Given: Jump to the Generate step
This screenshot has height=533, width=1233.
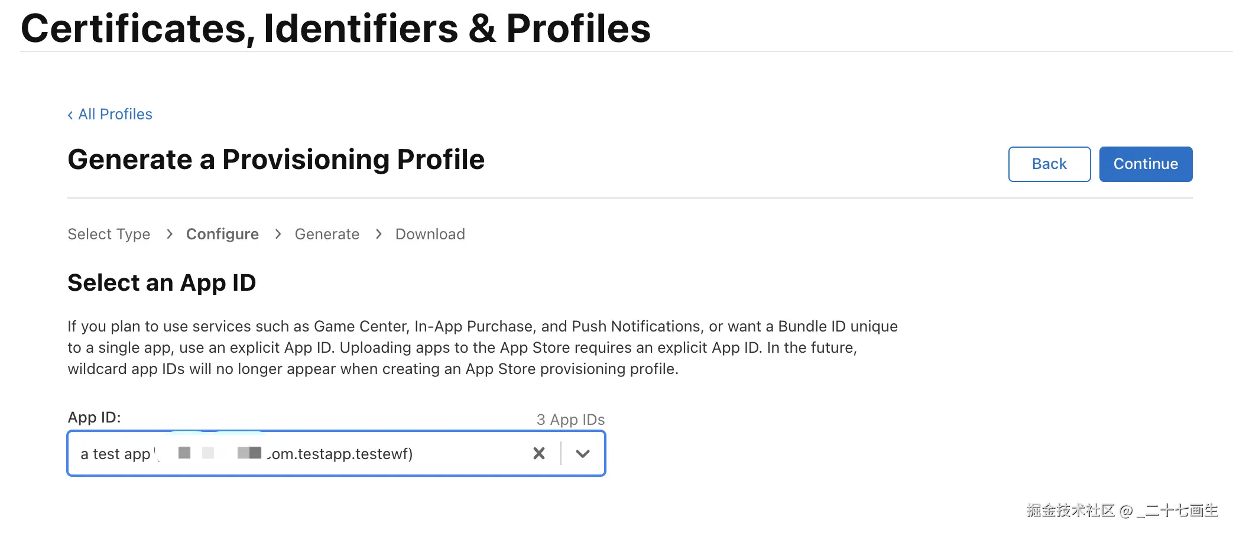Looking at the screenshot, I should pos(327,234).
